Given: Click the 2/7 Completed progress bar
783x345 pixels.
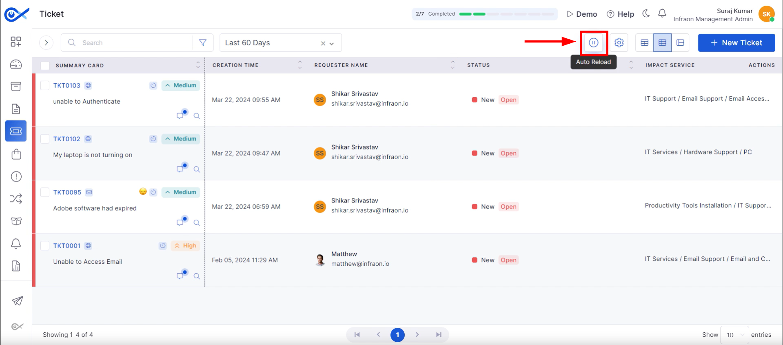Looking at the screenshot, I should pyautogui.click(x=484, y=14).
